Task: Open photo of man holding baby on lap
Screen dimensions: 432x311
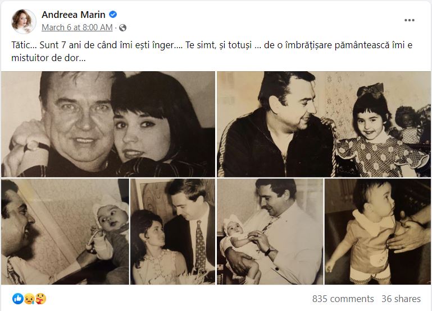Action: pos(270,231)
